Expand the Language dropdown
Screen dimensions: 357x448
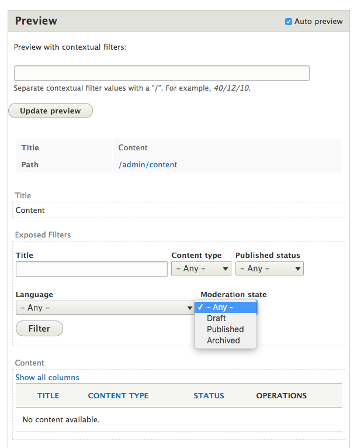105,308
